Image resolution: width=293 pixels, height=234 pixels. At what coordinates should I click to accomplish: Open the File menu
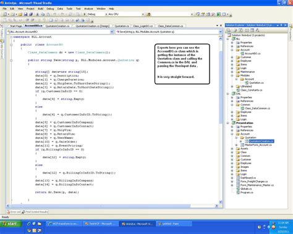pos(5,9)
